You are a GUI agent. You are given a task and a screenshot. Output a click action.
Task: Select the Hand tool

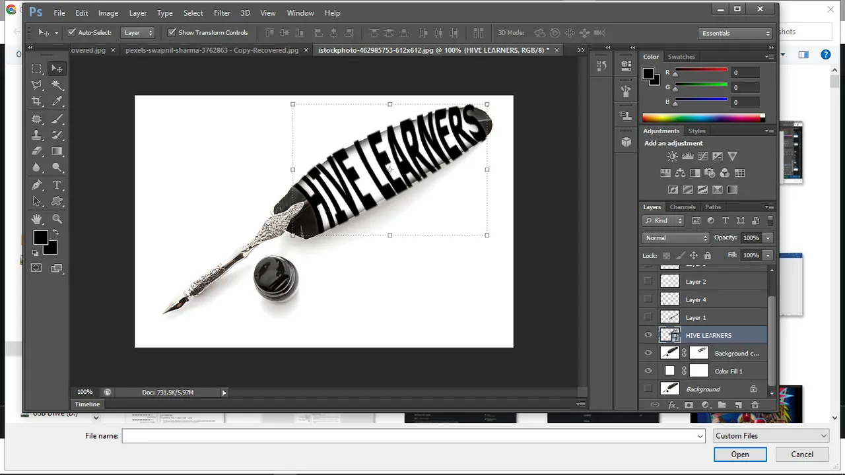coord(37,219)
